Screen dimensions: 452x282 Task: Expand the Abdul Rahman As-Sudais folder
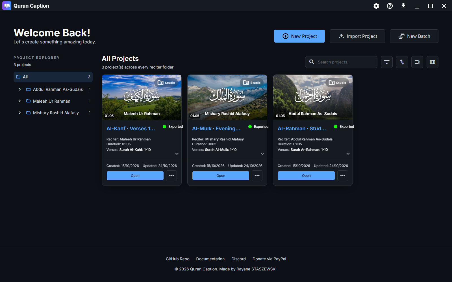(x=20, y=89)
